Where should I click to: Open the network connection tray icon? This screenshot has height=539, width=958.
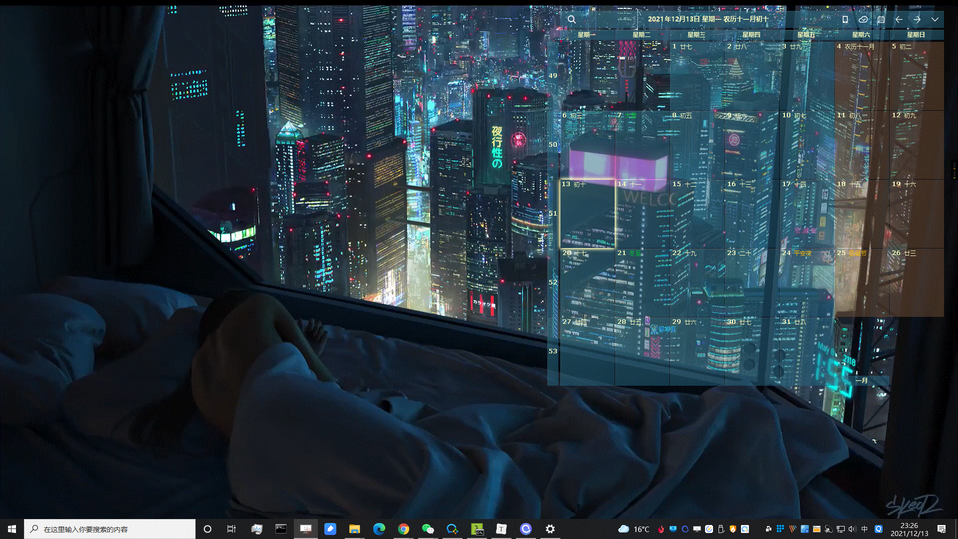pos(840,529)
